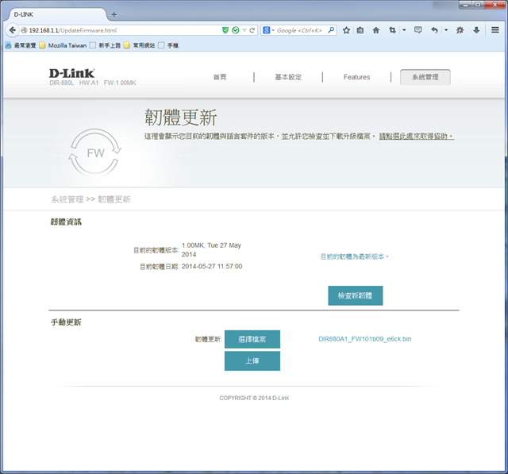Open the downloads arrow icon
The height and width of the screenshot is (474, 508).
coord(476,30)
